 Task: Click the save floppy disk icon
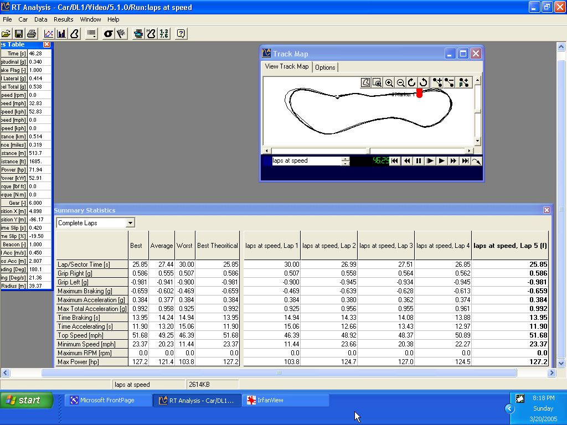click(x=19, y=34)
